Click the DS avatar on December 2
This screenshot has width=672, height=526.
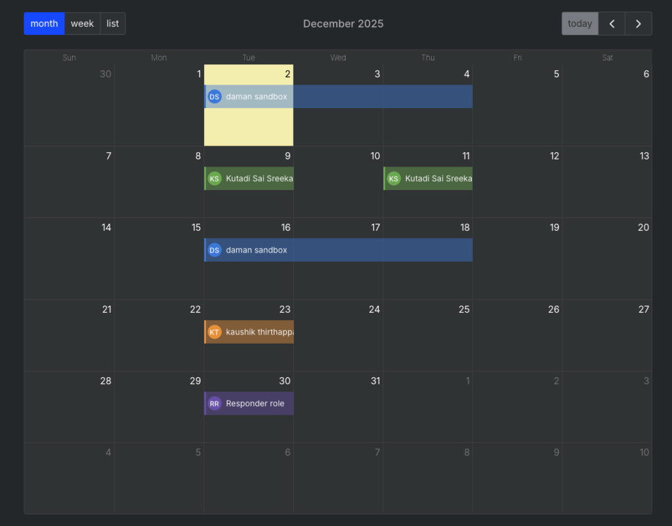coord(214,96)
